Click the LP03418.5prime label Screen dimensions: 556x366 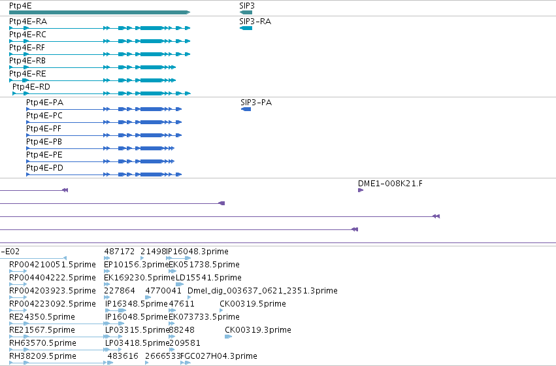click(137, 343)
